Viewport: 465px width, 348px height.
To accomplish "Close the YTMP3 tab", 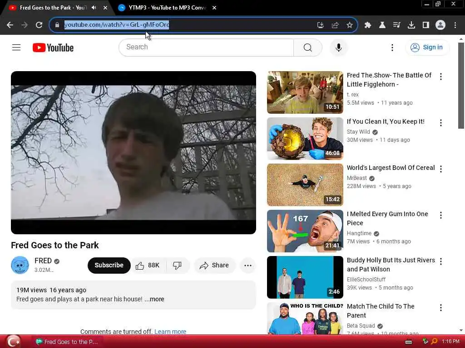I will click(x=214, y=8).
